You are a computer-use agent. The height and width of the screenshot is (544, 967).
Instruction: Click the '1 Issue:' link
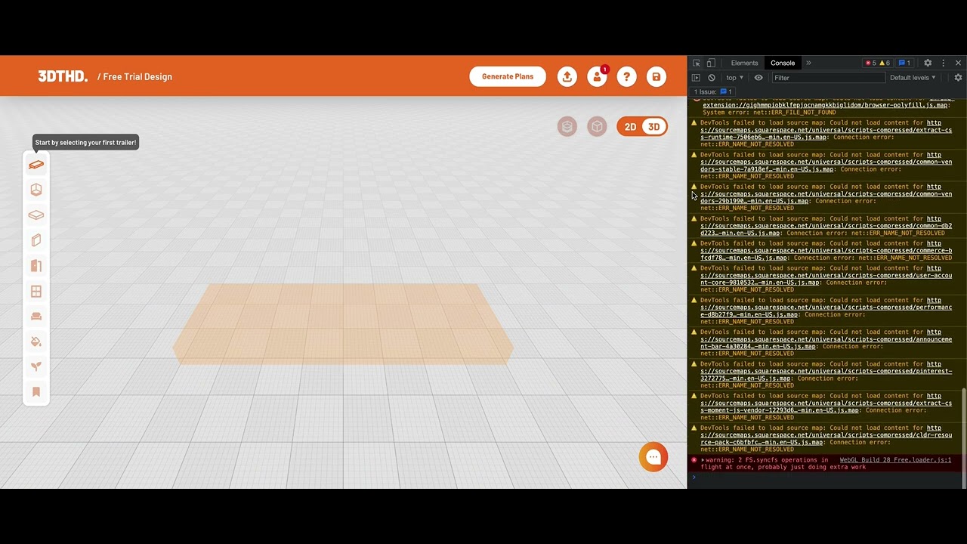(x=713, y=91)
